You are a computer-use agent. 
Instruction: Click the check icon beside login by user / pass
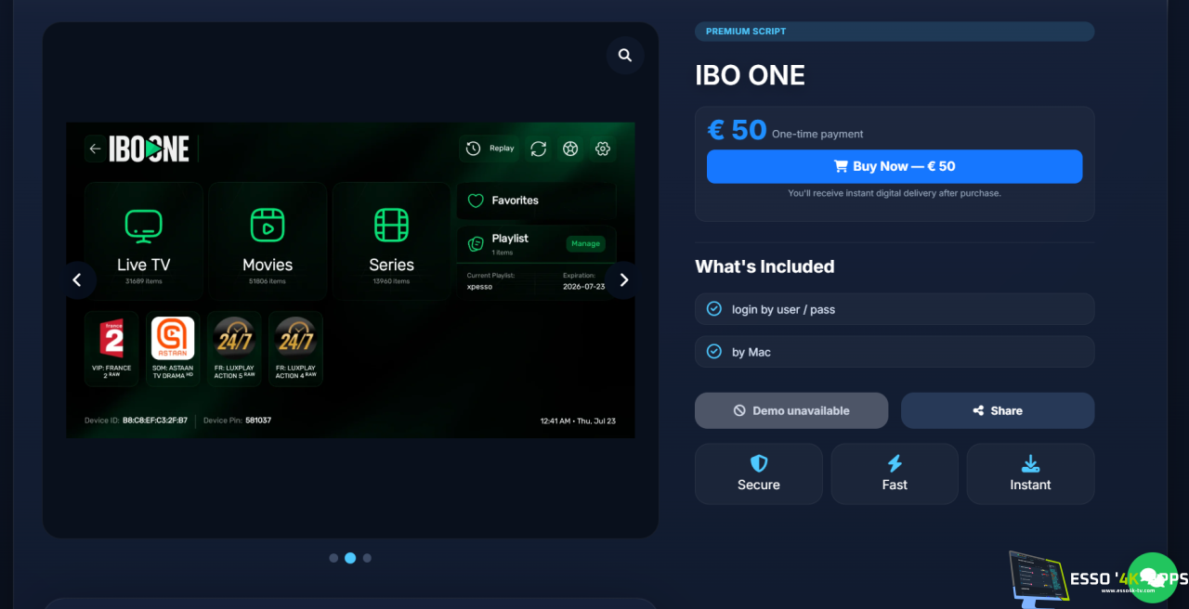tap(713, 309)
